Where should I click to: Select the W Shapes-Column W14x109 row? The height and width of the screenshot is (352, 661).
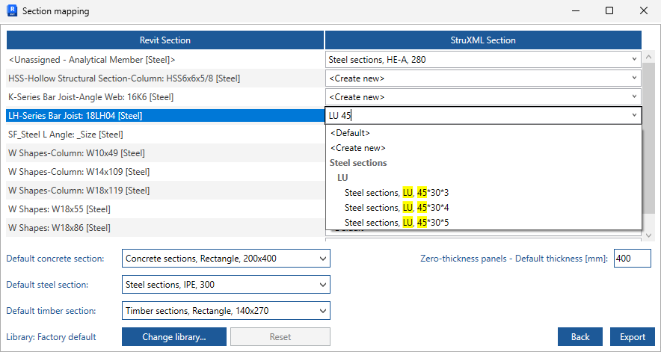165,172
